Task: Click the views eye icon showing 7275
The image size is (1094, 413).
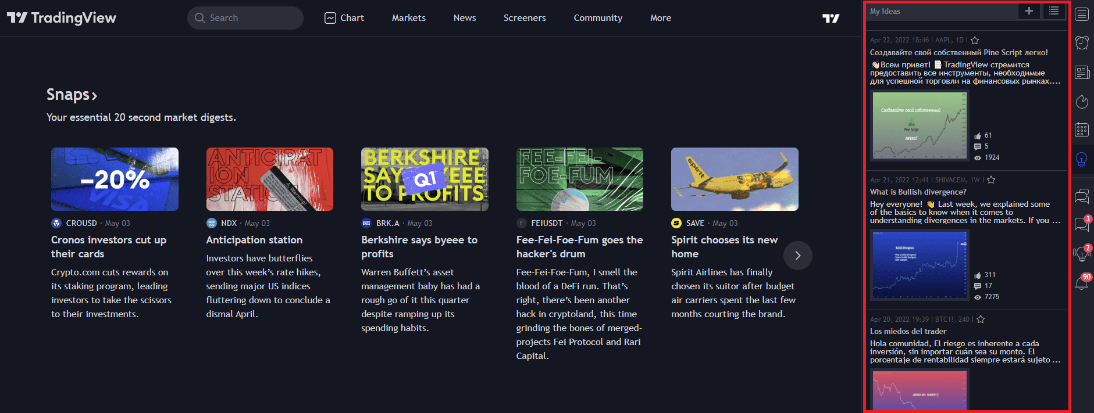Action: (978, 297)
